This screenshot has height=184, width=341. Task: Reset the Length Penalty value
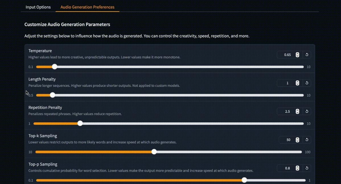point(307,83)
